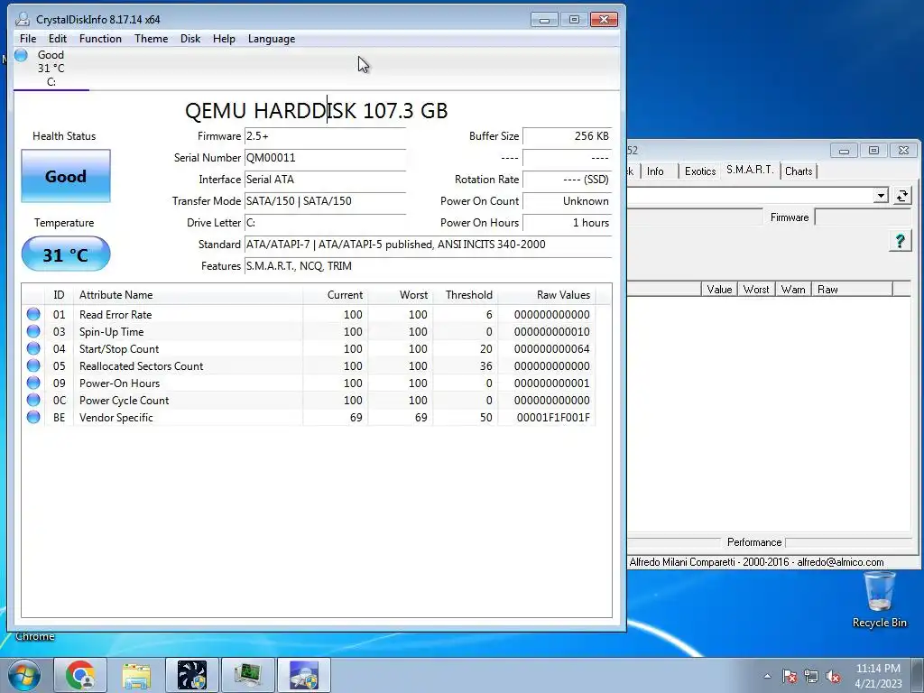This screenshot has height=693, width=924.
Task: Click the Firmware field showing 2.5+
Action: [x=325, y=136]
